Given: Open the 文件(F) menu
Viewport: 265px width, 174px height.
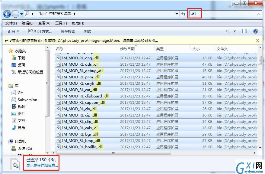Looking at the screenshot, I should click(11, 23).
